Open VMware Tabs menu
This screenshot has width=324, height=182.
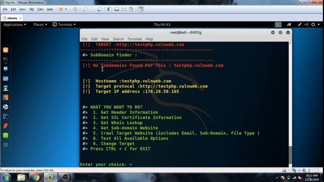click(40, 9)
